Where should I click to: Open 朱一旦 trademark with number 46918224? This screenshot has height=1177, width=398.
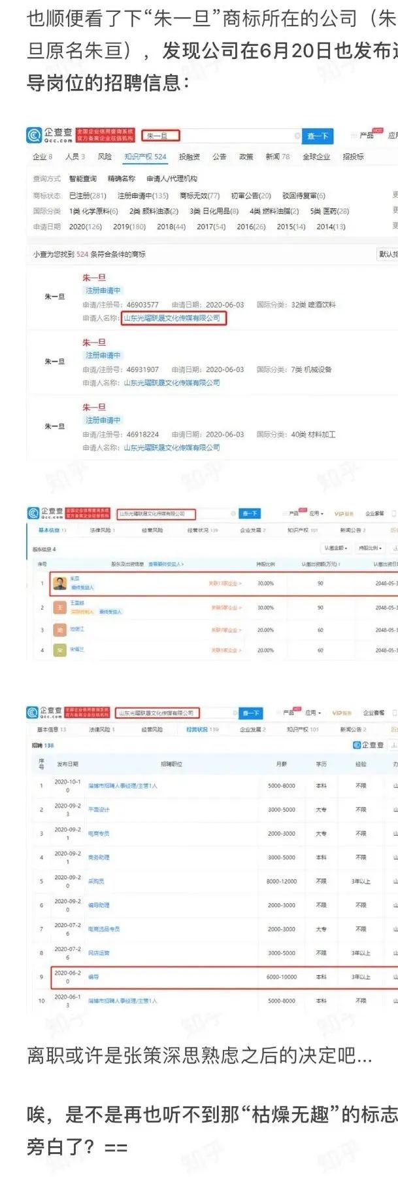click(x=94, y=407)
